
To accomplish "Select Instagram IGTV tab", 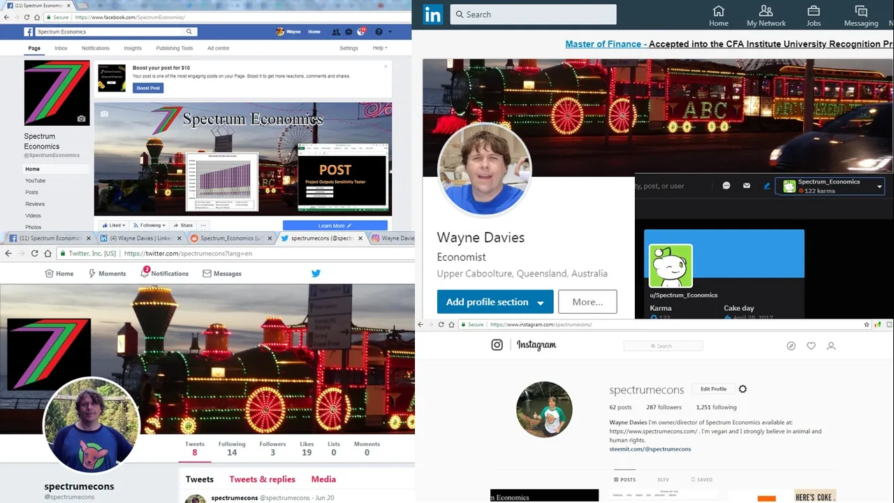I will click(663, 480).
